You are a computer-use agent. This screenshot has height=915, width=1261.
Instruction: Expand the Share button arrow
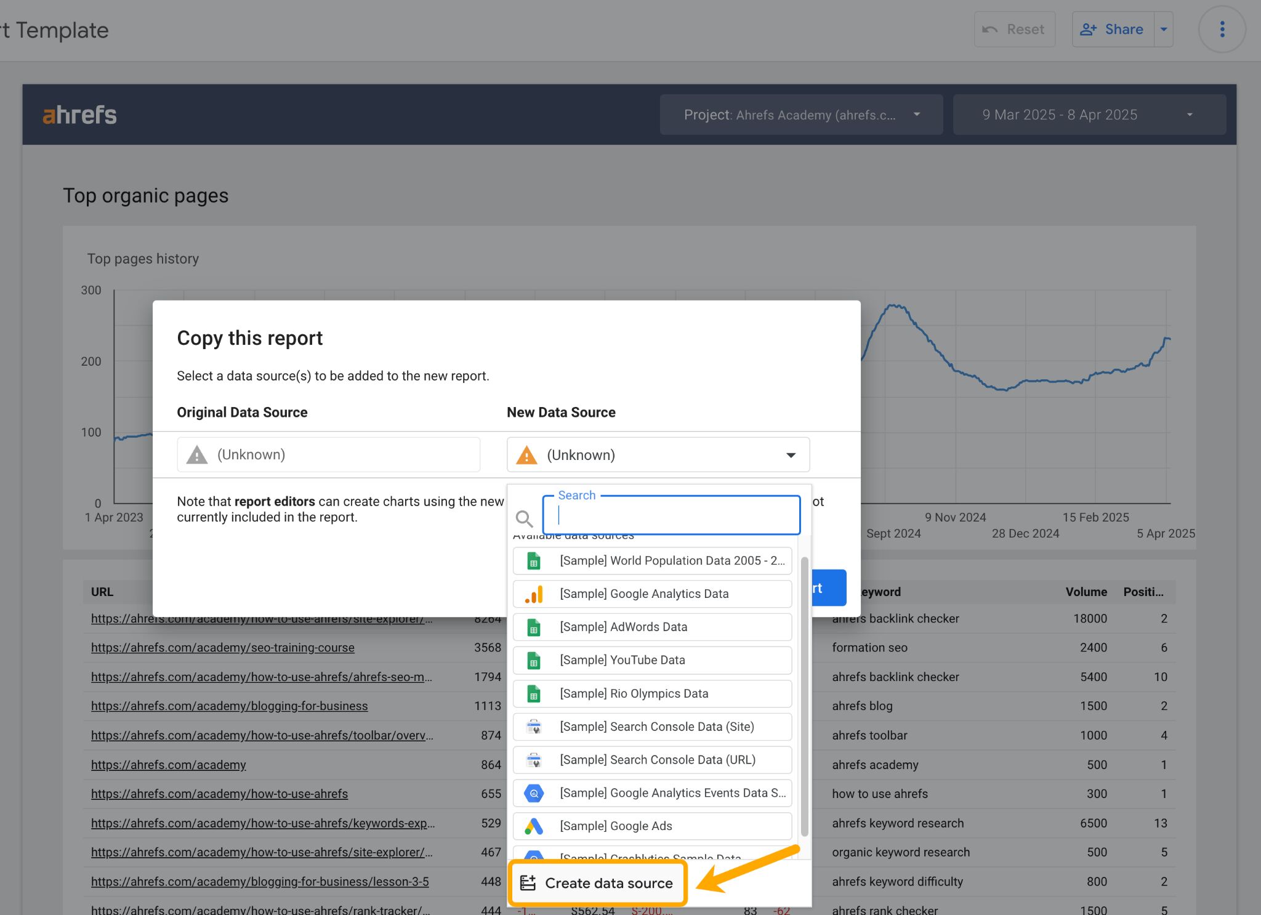click(x=1164, y=28)
